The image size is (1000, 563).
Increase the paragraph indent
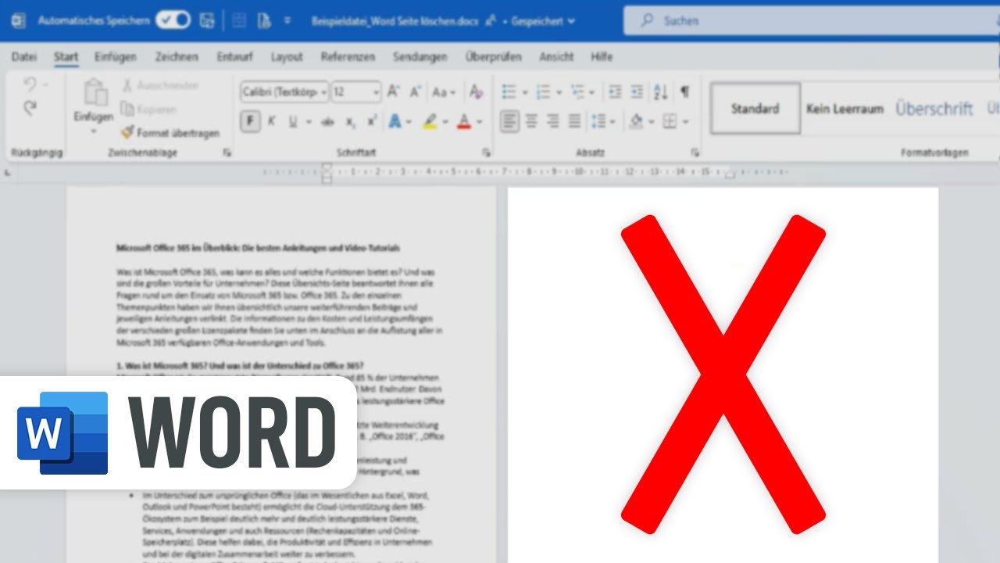pos(637,92)
